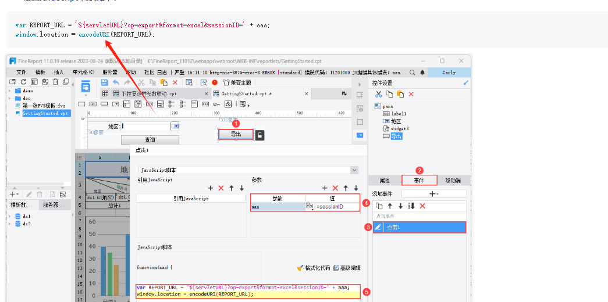Delete the event with the red X icon
The width and height of the screenshot is (608, 302).
[x=422, y=206]
